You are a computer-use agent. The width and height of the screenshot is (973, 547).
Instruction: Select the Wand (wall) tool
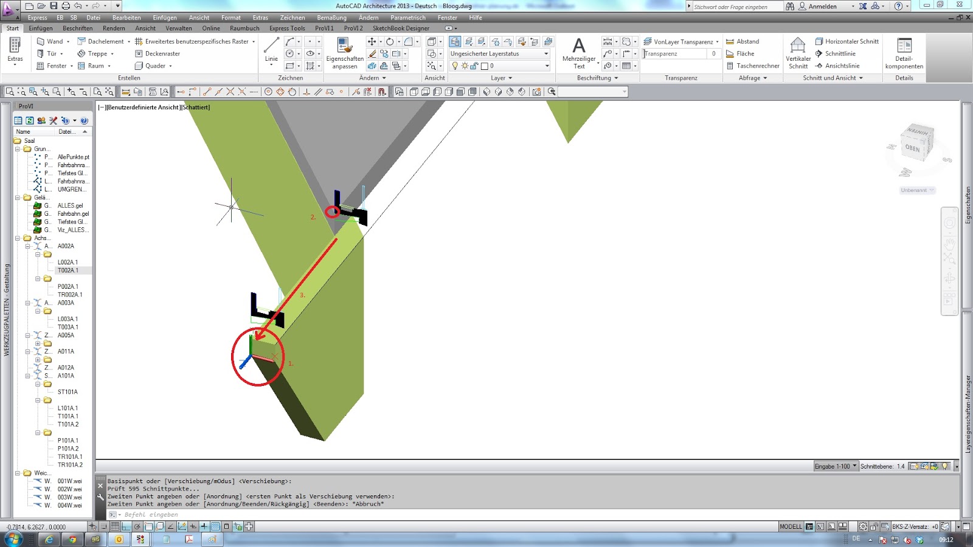(x=50, y=41)
